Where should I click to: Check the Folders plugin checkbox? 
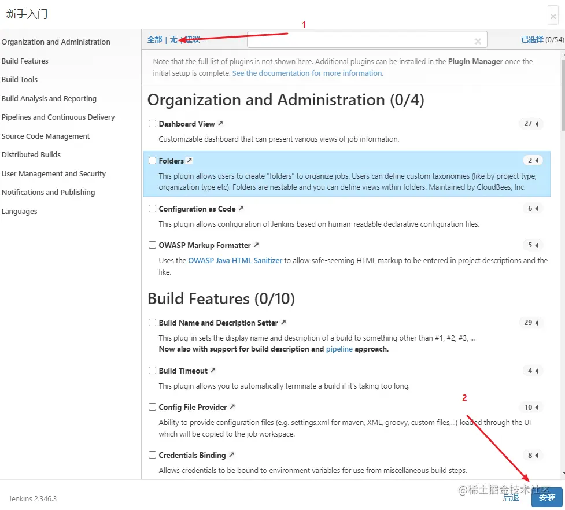153,160
